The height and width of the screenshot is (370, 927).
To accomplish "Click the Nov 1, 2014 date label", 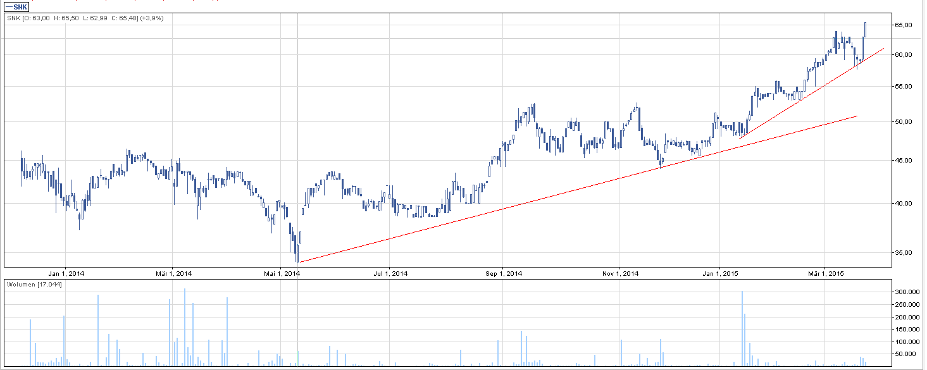I will (x=619, y=273).
